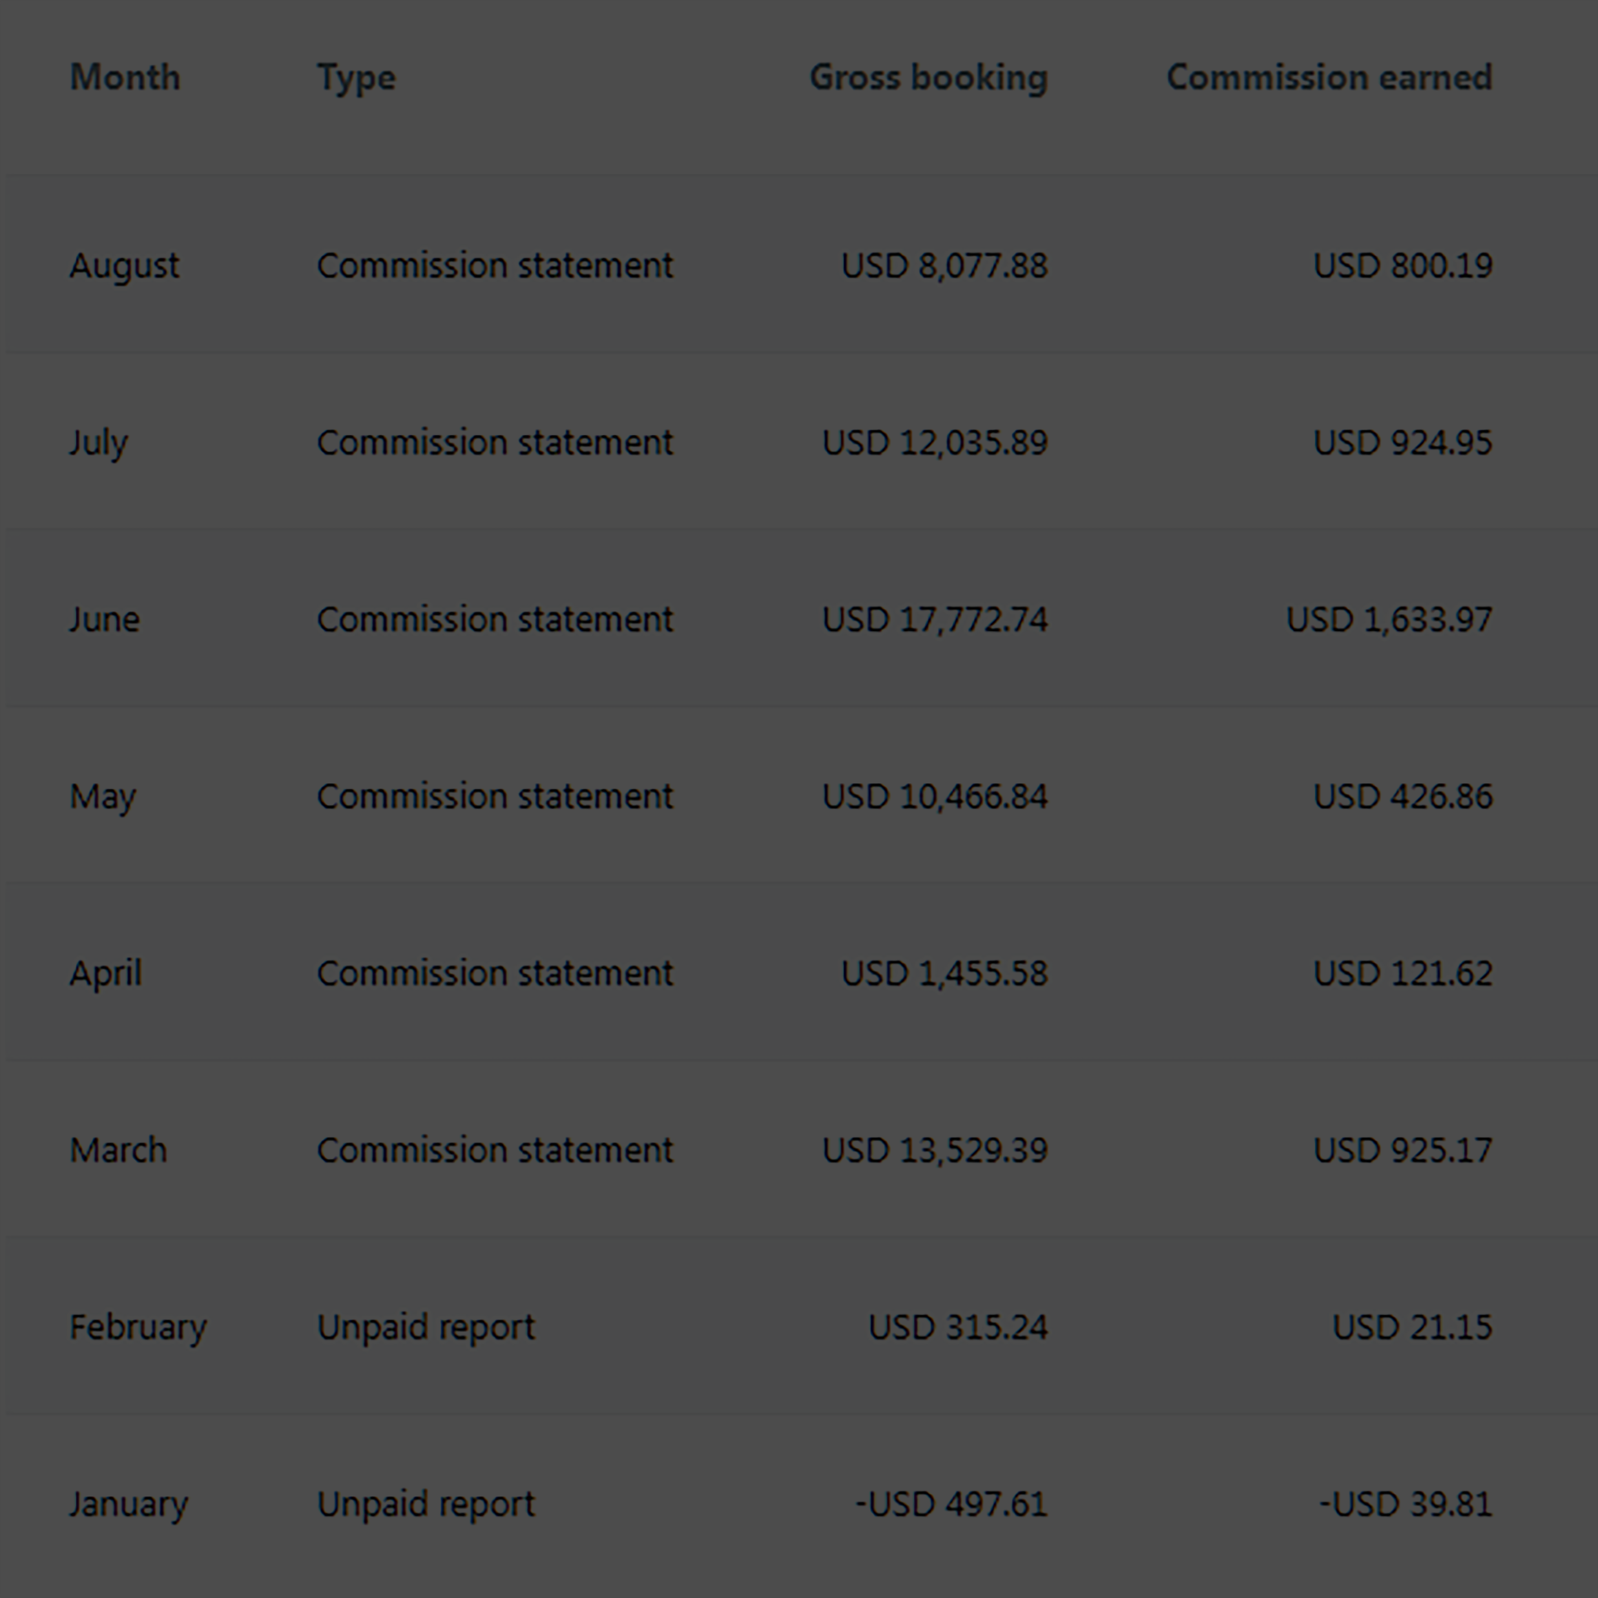Open March Commission statement
Image resolution: width=1598 pixels, height=1598 pixels.
point(495,1150)
